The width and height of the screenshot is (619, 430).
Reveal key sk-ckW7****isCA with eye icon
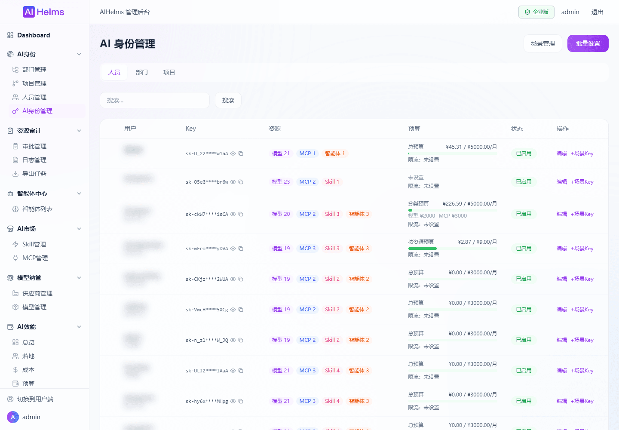coord(233,214)
